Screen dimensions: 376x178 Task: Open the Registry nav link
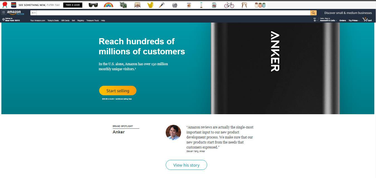(80, 20)
